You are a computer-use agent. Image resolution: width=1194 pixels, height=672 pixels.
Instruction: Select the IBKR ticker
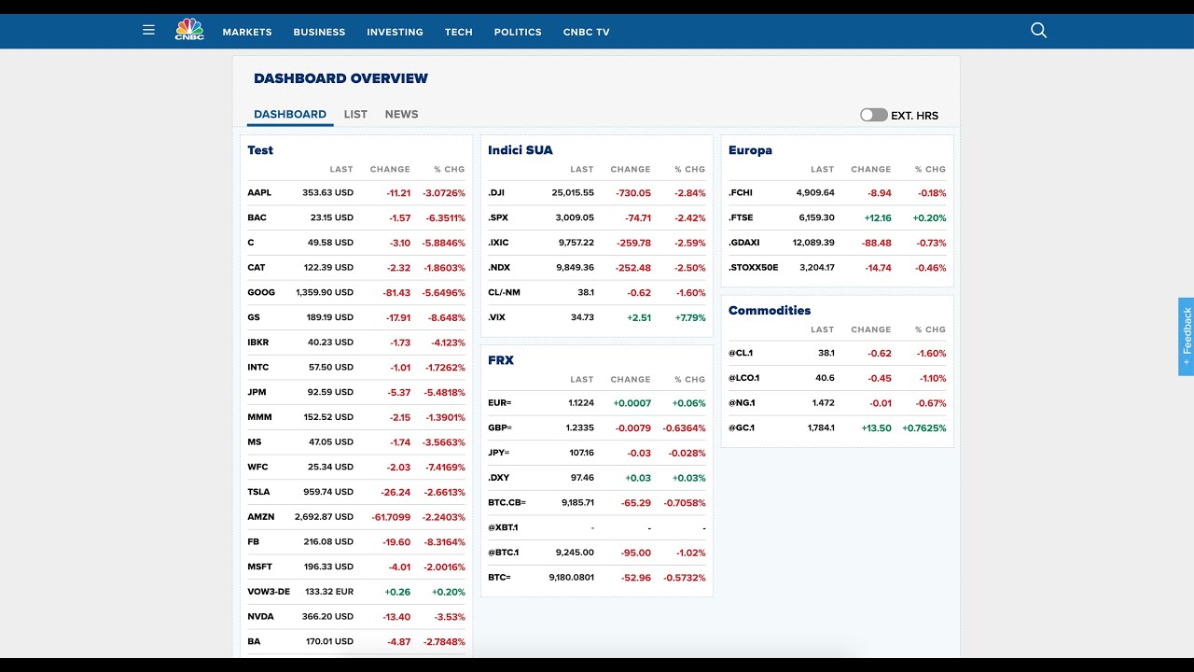[258, 343]
